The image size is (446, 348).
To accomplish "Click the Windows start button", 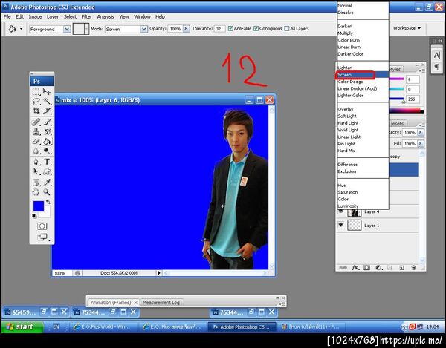I will click(x=22, y=326).
